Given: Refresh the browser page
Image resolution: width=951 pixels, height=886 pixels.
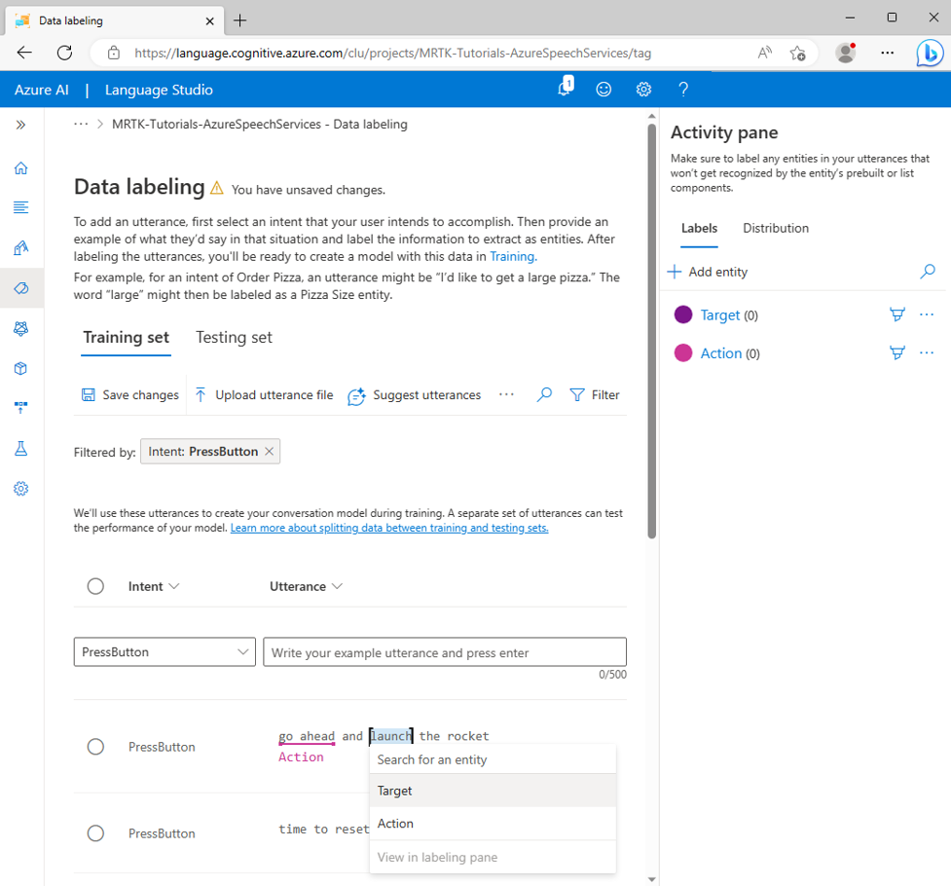Looking at the screenshot, I should [64, 53].
